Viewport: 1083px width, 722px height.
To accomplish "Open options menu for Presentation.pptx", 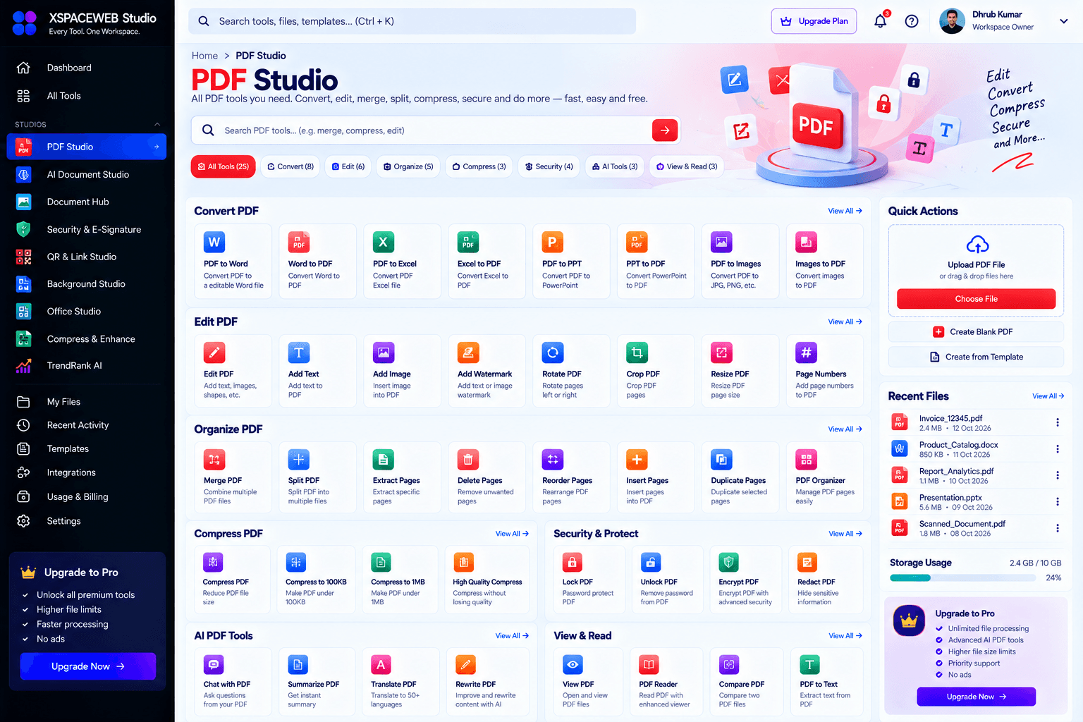I will (x=1057, y=502).
